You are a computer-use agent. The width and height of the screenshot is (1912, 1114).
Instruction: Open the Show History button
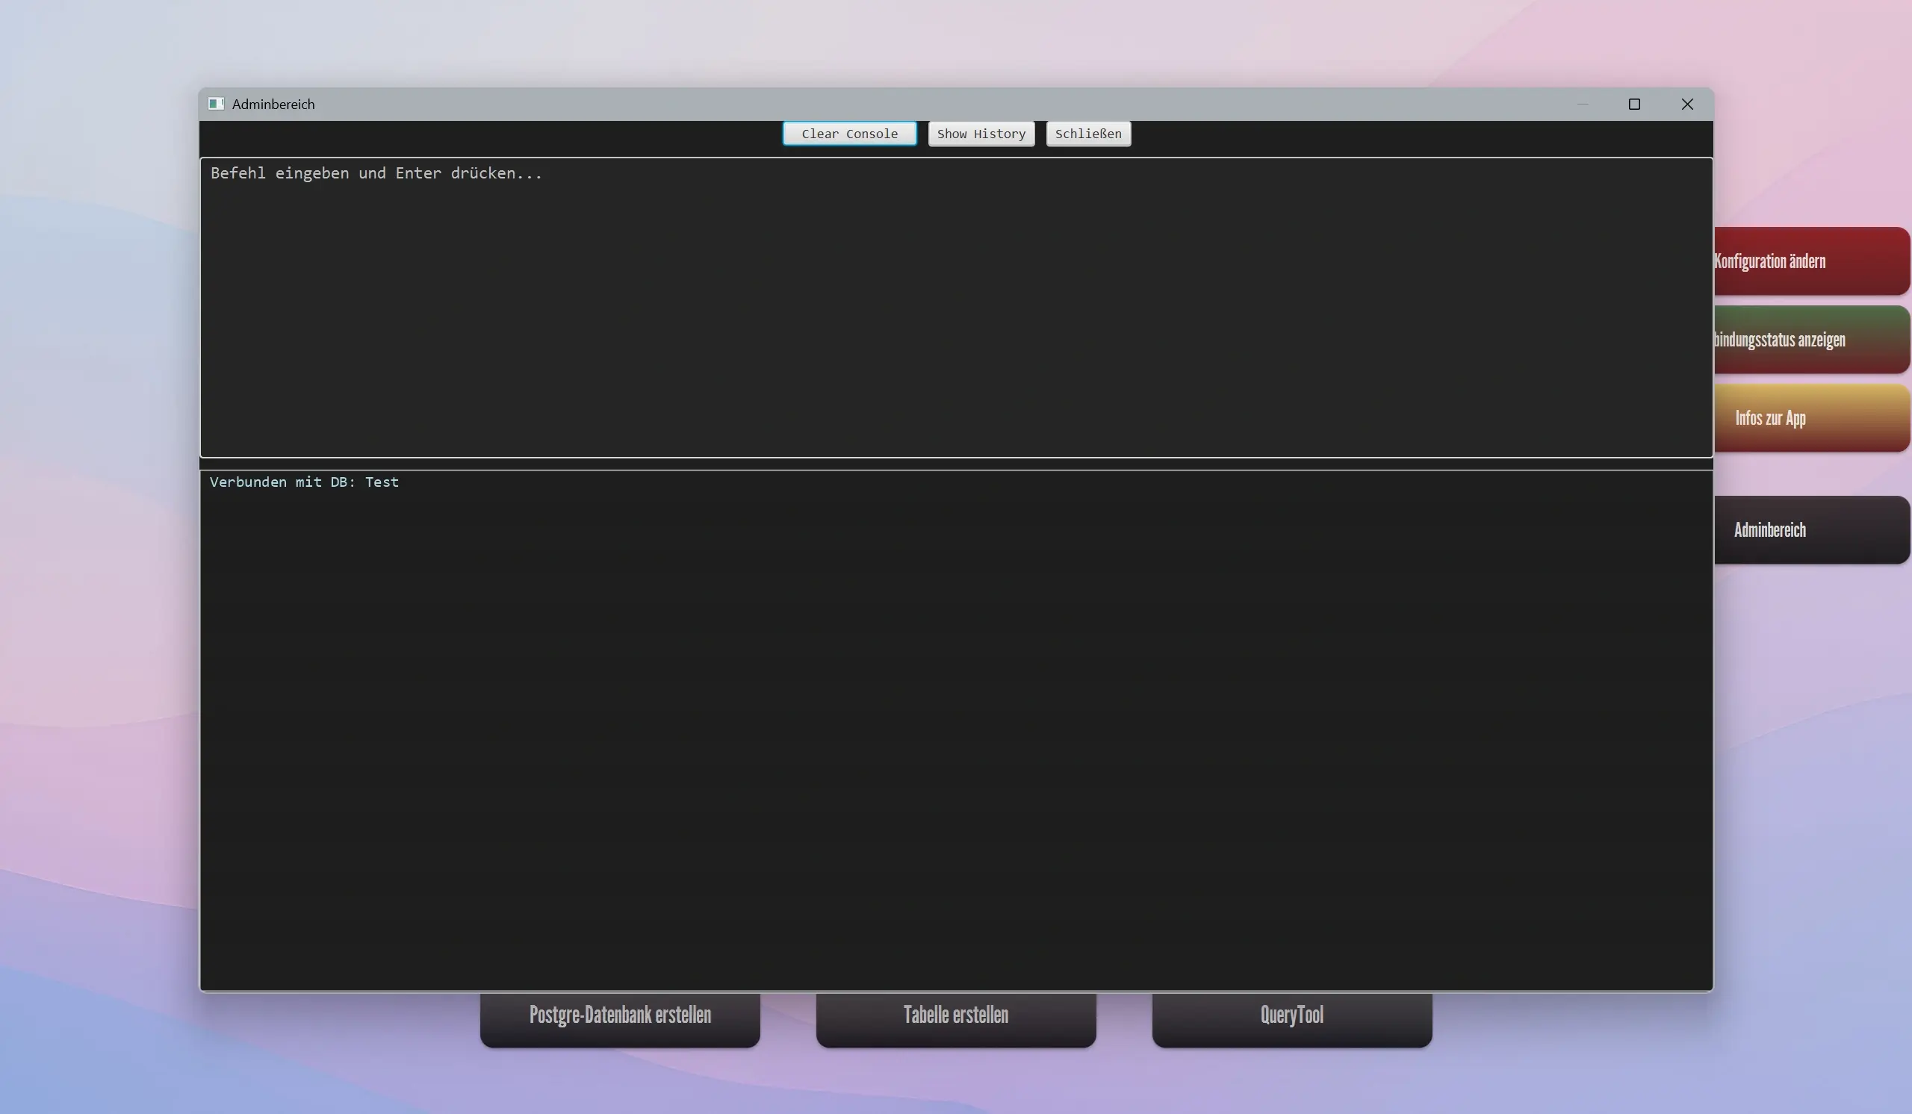click(981, 134)
